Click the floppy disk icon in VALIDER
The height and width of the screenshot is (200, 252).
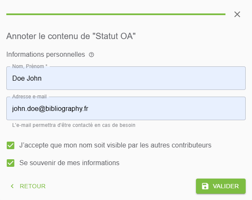pyautogui.click(x=205, y=186)
